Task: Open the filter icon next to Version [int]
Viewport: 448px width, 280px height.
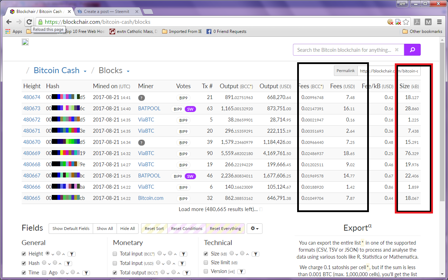Action: pos(241,272)
